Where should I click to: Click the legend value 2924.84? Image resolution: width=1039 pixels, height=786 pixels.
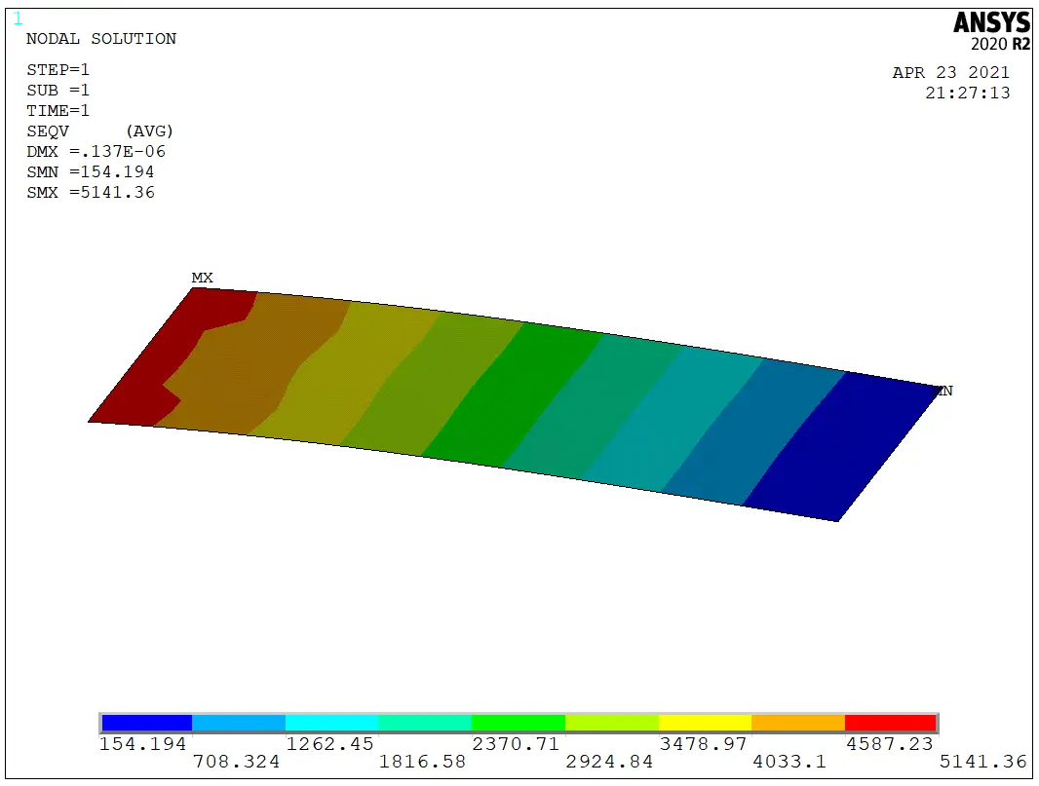tap(609, 762)
